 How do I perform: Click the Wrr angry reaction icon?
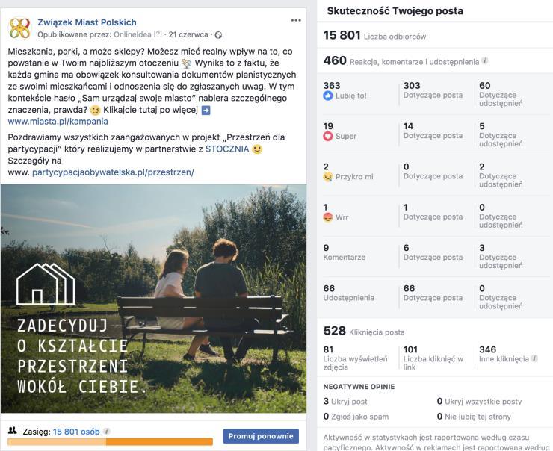[x=327, y=217]
